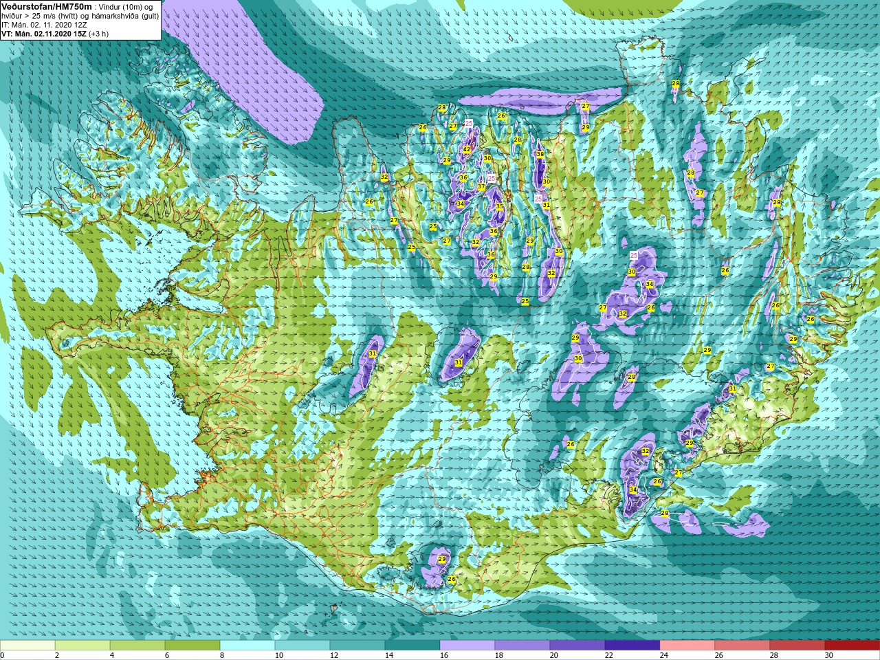This screenshot has height=660, width=880.
Task: Pick the green 4–6 m/s legend swatch
Action: point(137,646)
